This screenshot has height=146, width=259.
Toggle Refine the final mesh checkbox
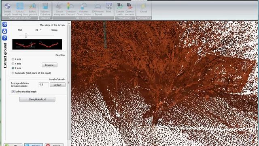click(x=13, y=92)
